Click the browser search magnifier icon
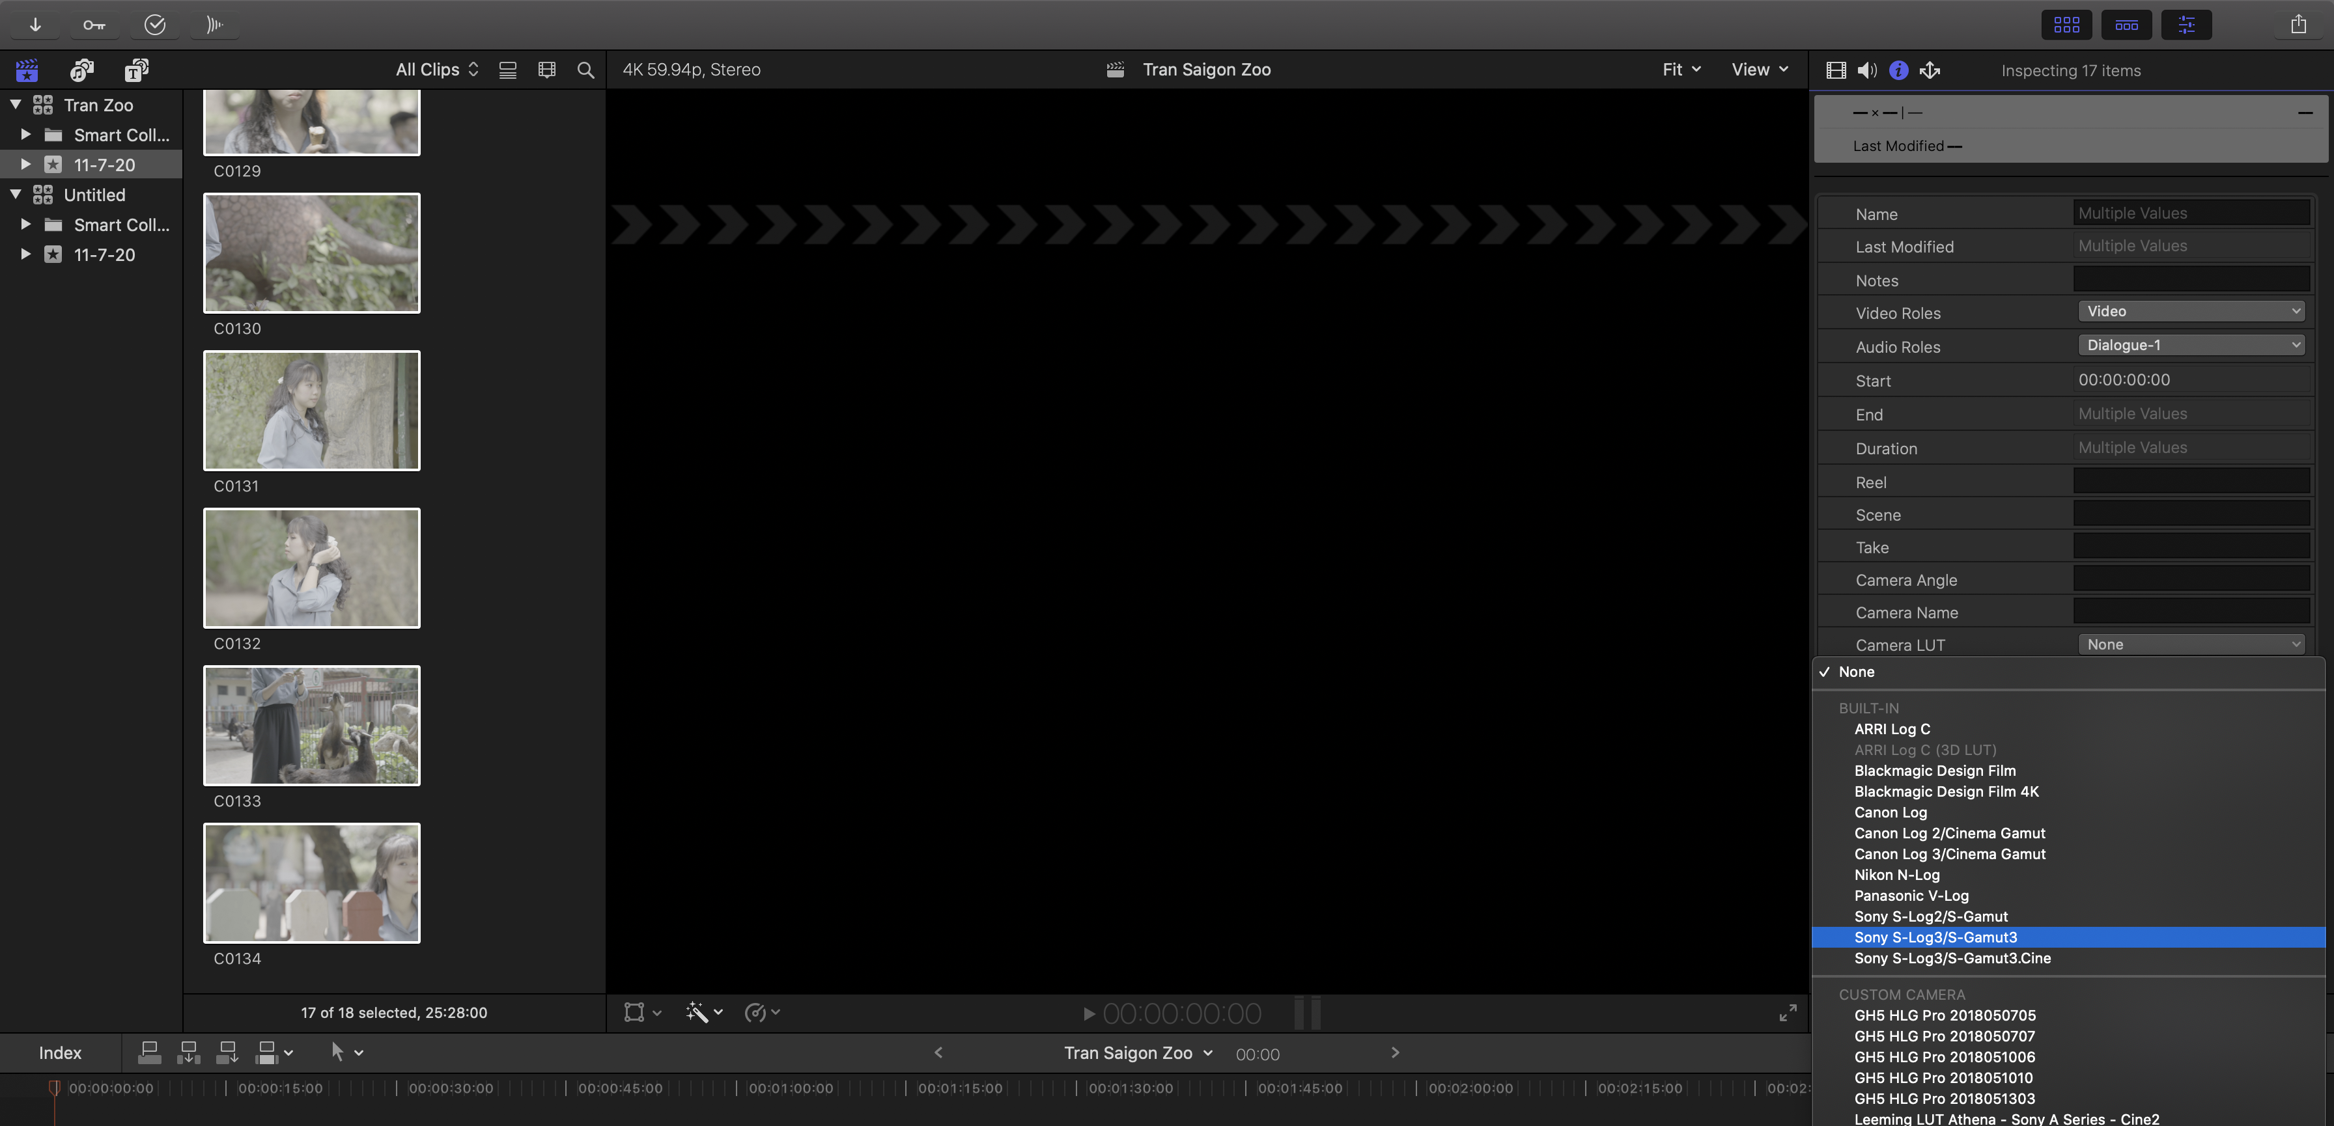Viewport: 2334px width, 1126px height. [586, 70]
